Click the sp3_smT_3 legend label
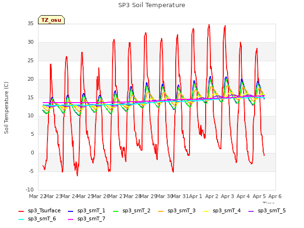Image resolution: width=304 pixels, height=228 pixels. [x=181, y=210]
